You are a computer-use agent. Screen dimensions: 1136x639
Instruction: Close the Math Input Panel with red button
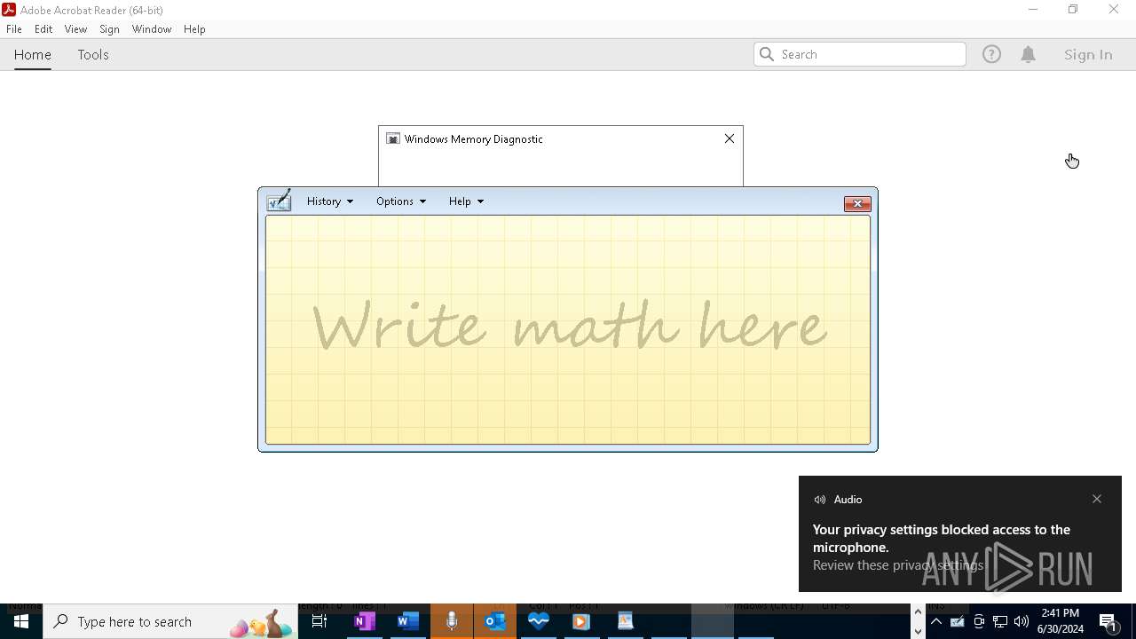tap(857, 204)
